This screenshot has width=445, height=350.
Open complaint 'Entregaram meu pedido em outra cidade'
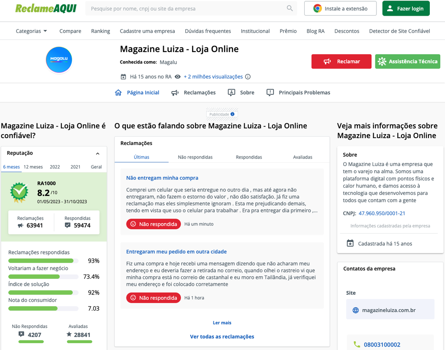coord(176,251)
